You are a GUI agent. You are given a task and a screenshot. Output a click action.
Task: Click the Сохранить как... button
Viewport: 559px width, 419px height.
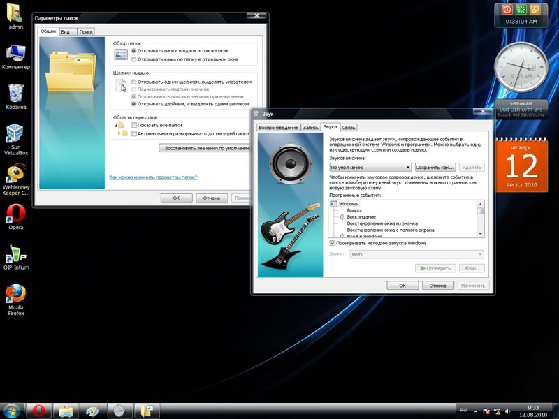click(435, 167)
